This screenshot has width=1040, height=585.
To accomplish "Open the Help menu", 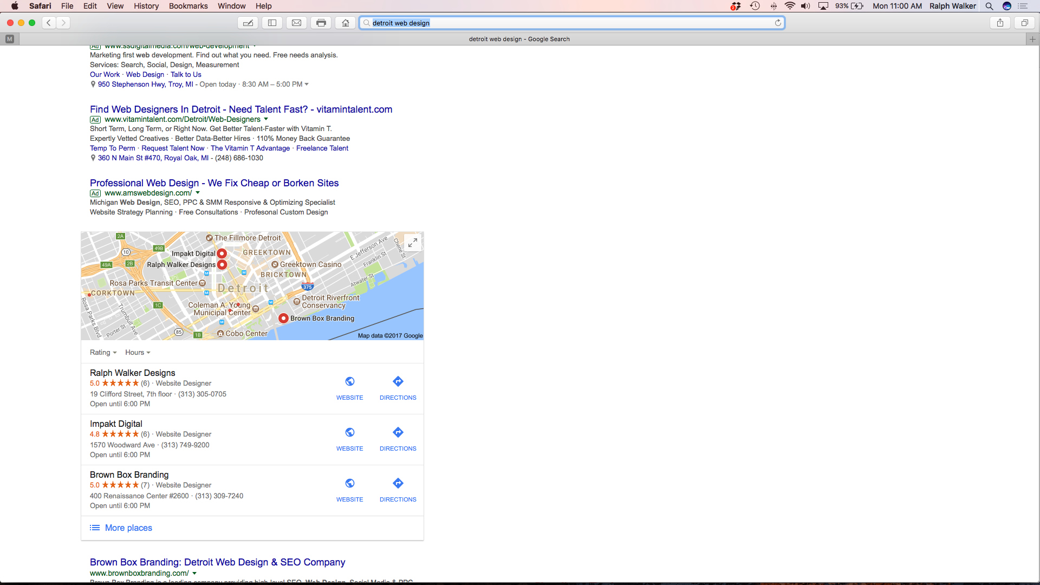I will pos(264,6).
